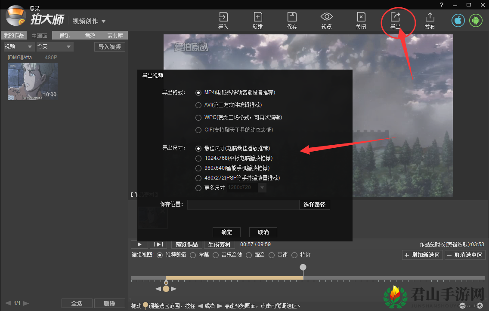Switch to 主画面 tab
The height and width of the screenshot is (311, 489).
pos(40,36)
